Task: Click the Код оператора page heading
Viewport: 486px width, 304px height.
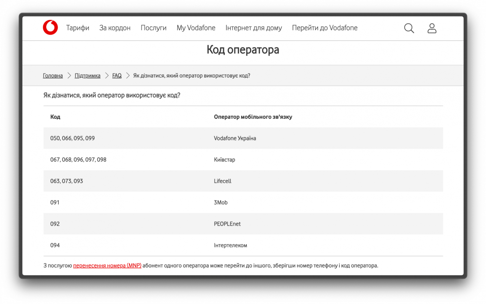Action: [243, 50]
